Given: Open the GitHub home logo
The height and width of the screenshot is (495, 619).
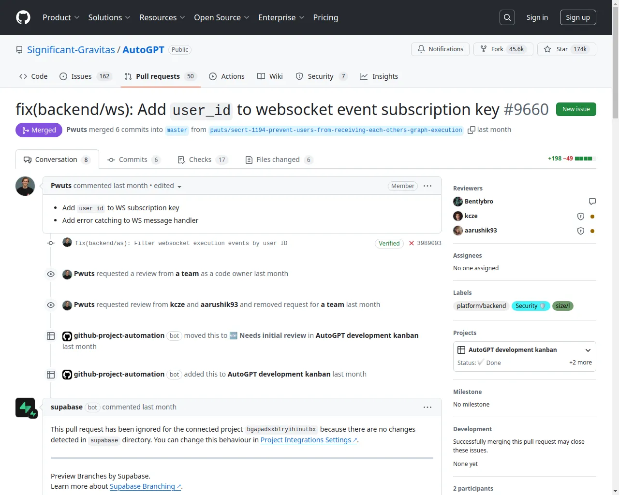Looking at the screenshot, I should [x=23, y=17].
